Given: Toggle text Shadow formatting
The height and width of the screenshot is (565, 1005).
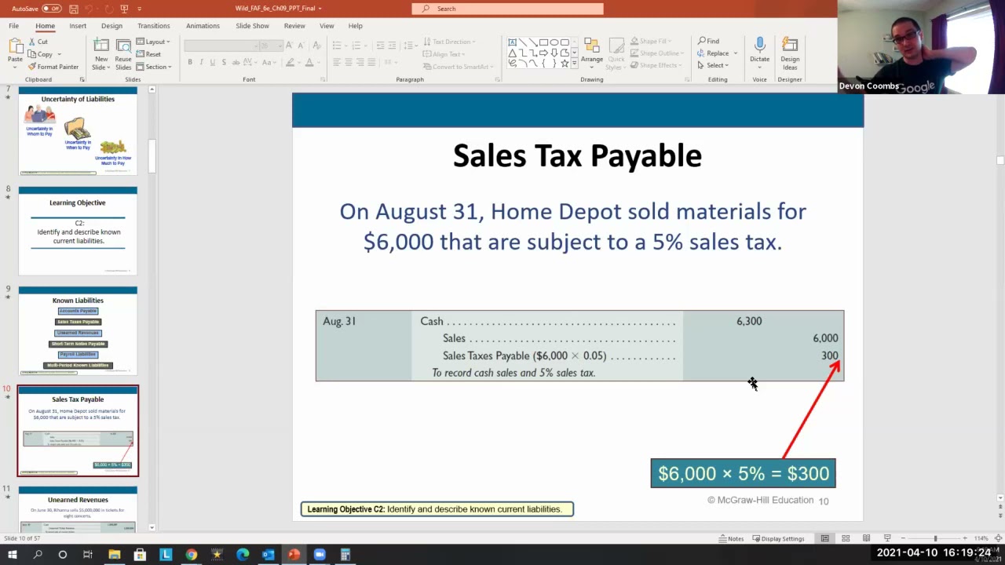Looking at the screenshot, I should tap(223, 62).
